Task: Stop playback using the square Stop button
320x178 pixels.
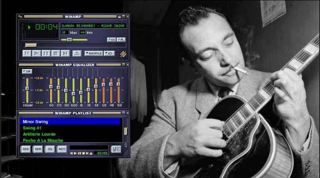Action: pyautogui.click(x=55, y=53)
